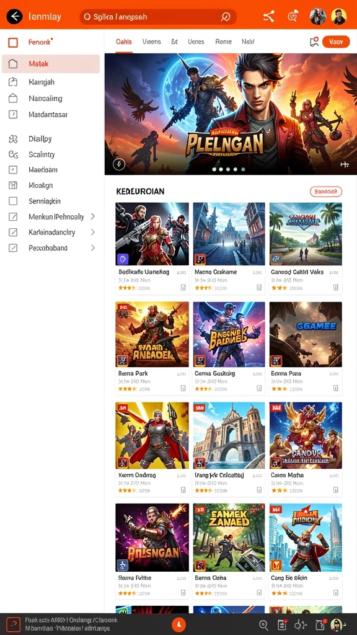Click the orange center button in bottom bar
Image resolution: width=357 pixels, height=635 pixels.
179,624
